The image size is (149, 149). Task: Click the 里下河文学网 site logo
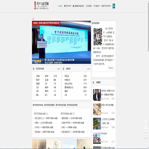pos(41,5)
